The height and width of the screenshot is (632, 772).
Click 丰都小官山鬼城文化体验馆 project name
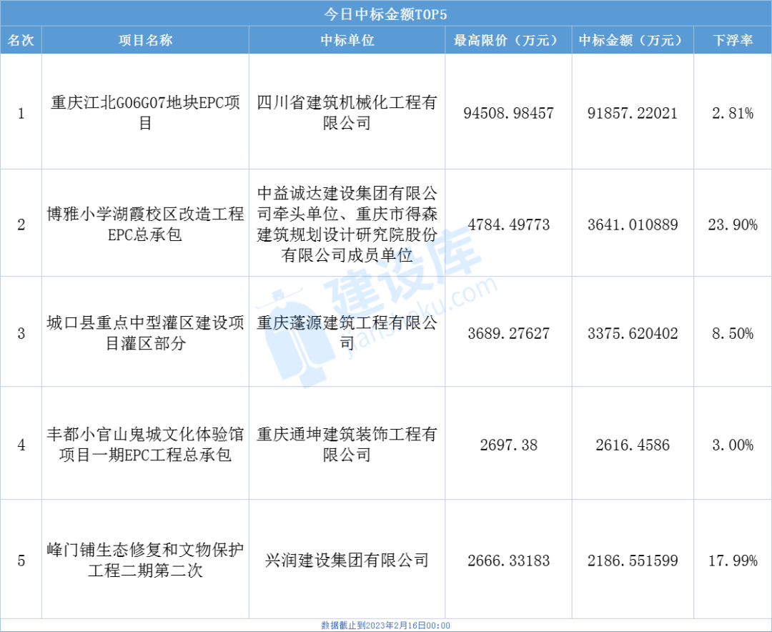[146, 445]
